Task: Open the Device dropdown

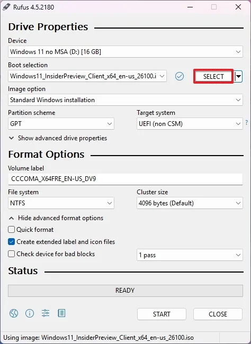Action: pyautogui.click(x=125, y=52)
